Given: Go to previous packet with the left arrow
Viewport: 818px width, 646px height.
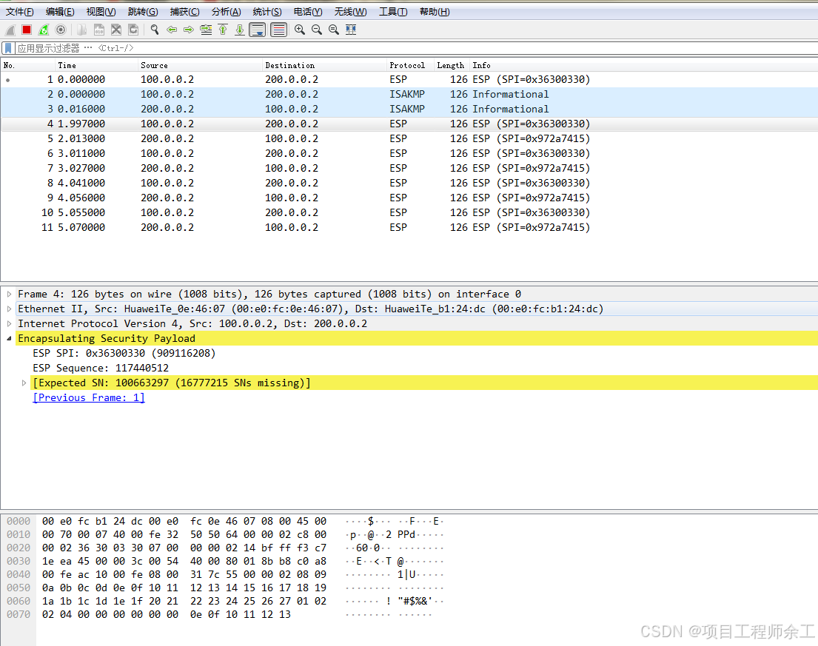Looking at the screenshot, I should 172,30.
